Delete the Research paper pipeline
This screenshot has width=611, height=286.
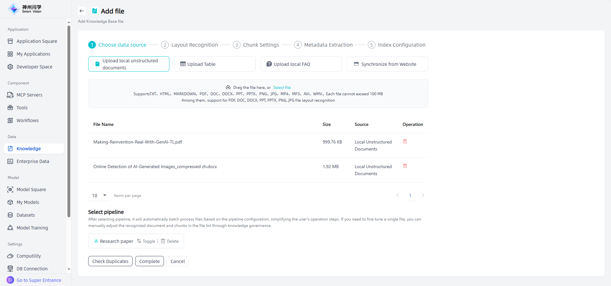170,241
